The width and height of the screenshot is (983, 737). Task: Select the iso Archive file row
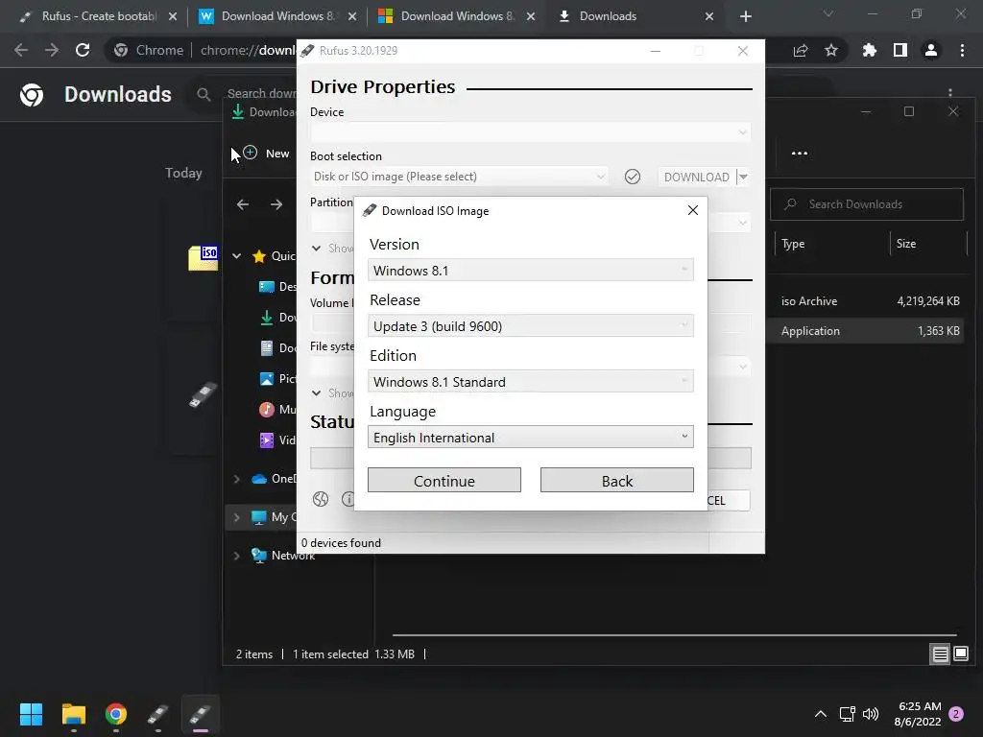(868, 300)
